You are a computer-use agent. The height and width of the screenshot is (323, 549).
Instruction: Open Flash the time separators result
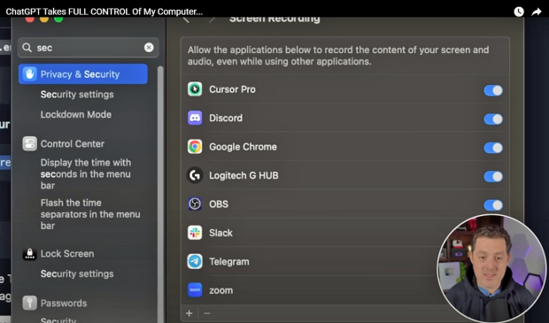pyautogui.click(x=90, y=214)
